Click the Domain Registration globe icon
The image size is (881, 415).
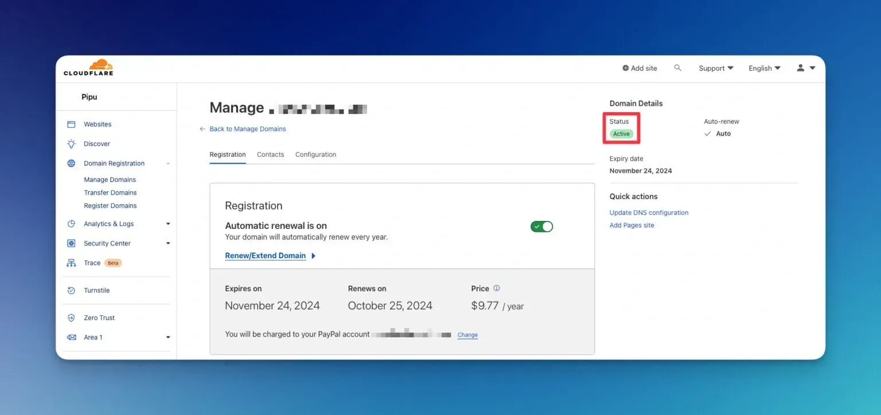pyautogui.click(x=71, y=163)
